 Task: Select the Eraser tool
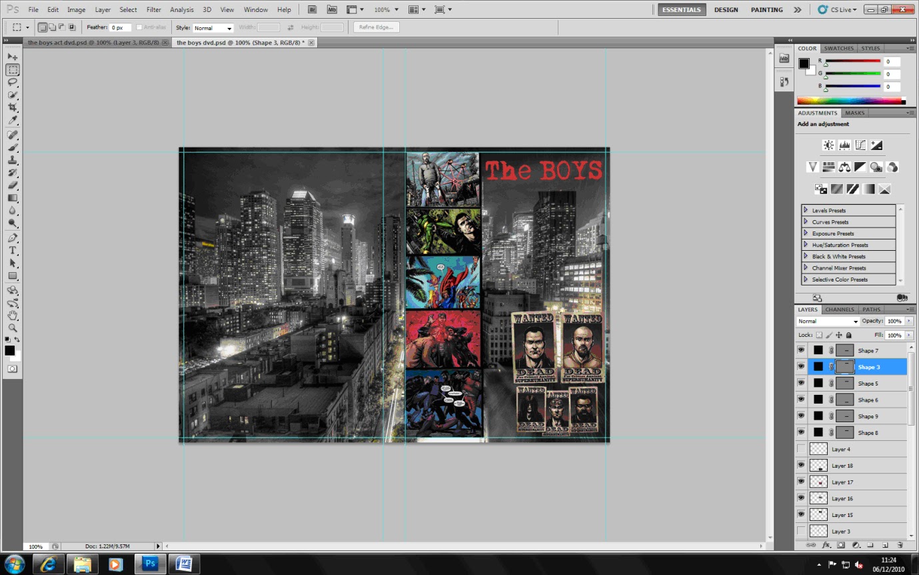(13, 185)
